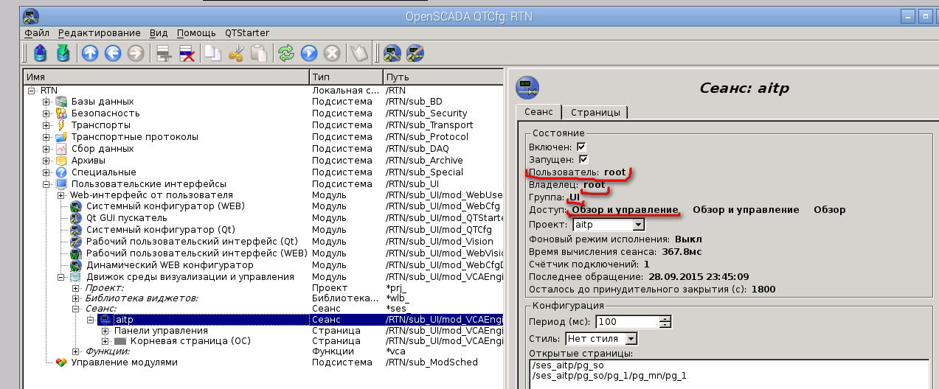Viewport: 939px width, 389px height.
Task: Click the delete item icon with red cross
Action: (187, 53)
